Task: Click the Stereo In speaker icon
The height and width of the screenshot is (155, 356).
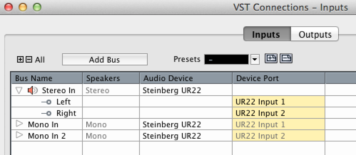Action: point(33,91)
